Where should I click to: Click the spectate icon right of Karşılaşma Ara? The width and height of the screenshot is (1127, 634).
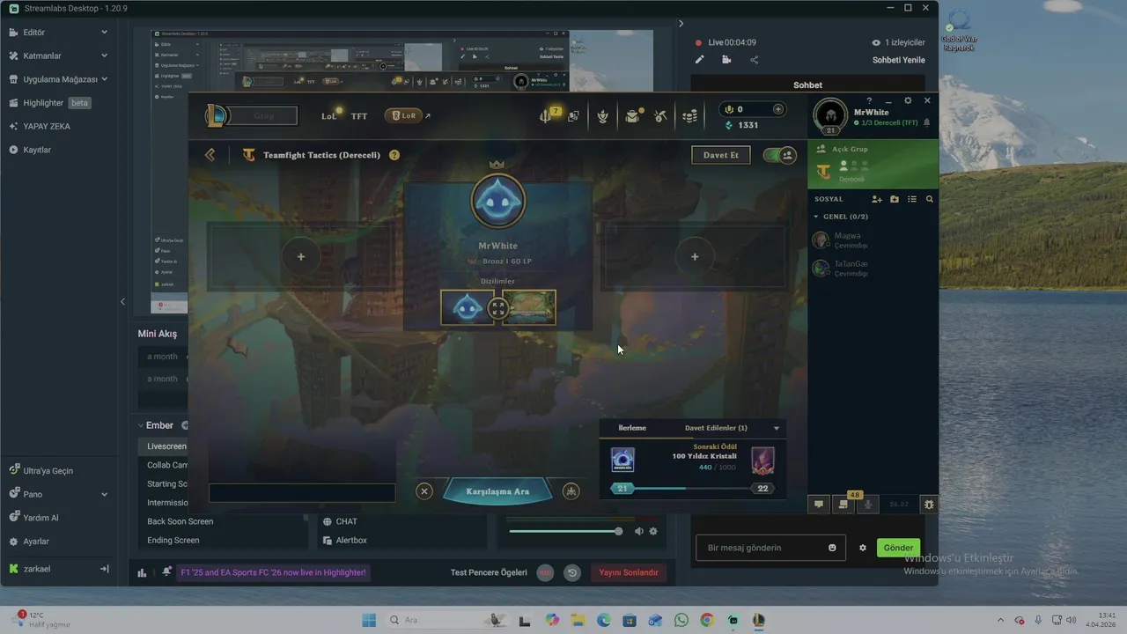coord(571,491)
